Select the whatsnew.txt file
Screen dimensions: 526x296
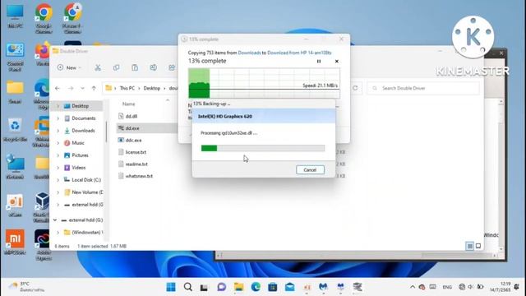[x=135, y=176]
